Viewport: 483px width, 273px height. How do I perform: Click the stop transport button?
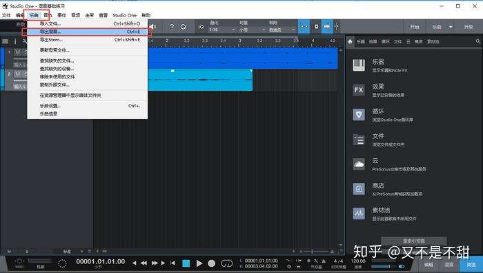[186, 263]
